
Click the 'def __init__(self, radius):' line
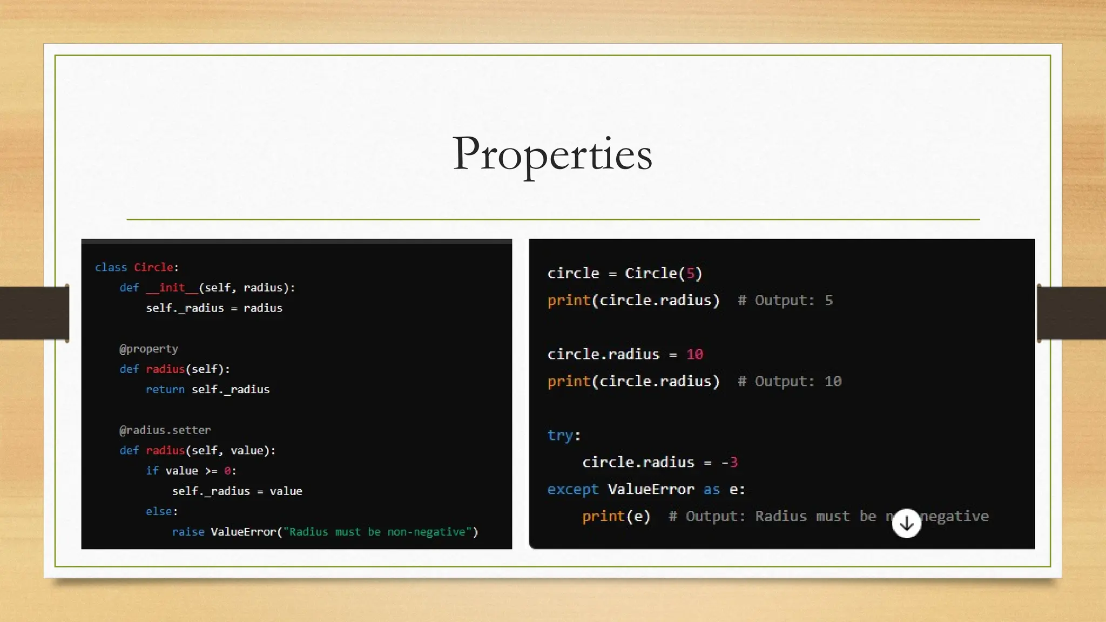(x=207, y=288)
